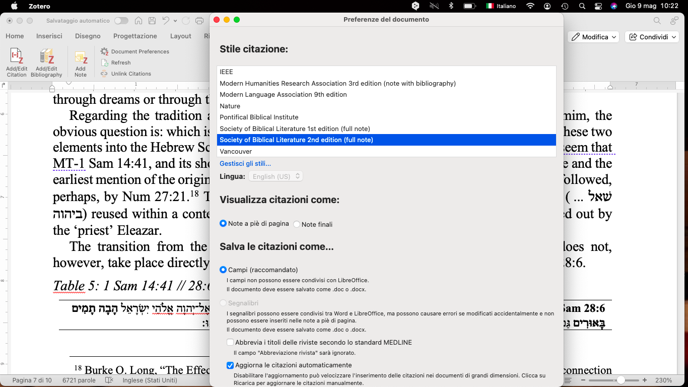Click the Bluetooth icon in menu bar

click(451, 6)
